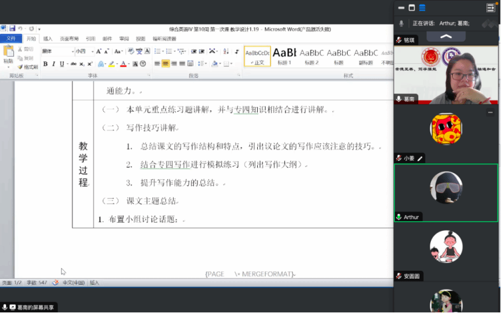Toggle subscript formatting
501x313 pixels.
coord(82,64)
